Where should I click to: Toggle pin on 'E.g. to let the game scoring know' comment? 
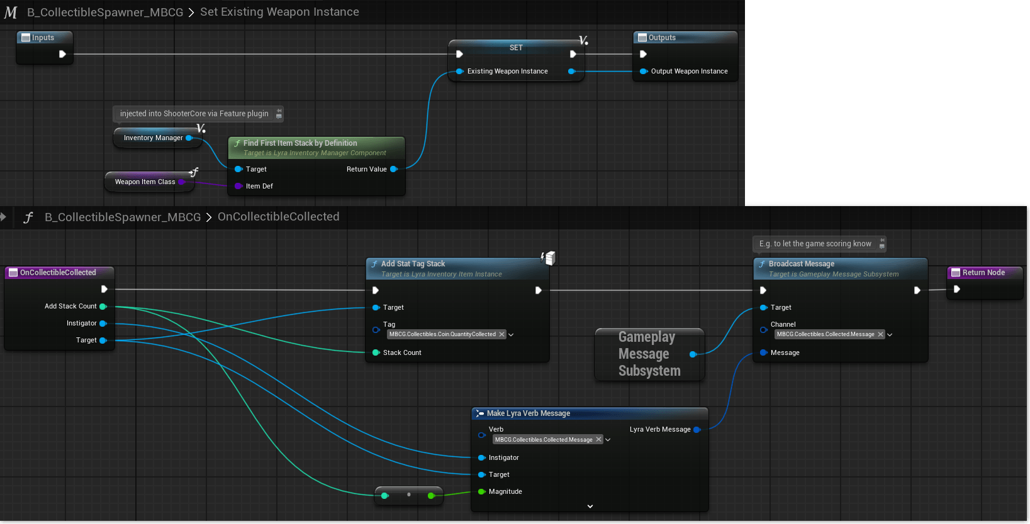[882, 244]
